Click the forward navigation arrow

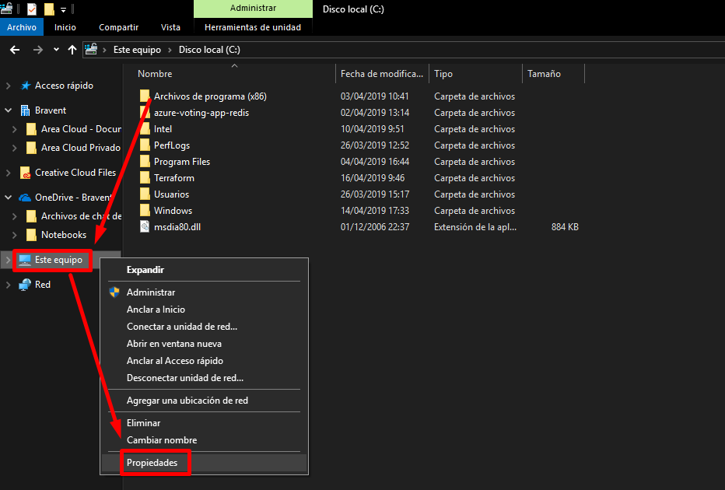[x=38, y=50]
